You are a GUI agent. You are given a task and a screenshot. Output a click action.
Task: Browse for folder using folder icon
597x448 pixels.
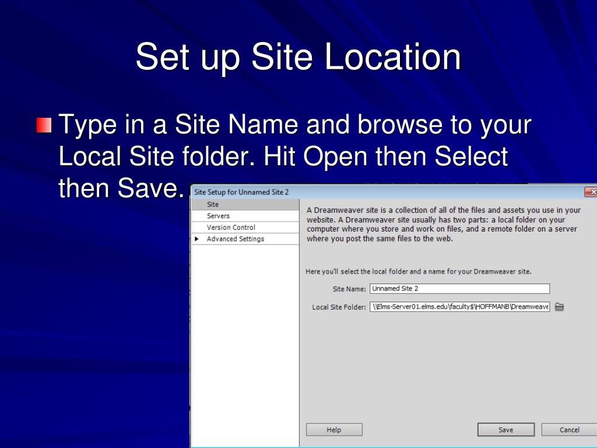tap(559, 307)
